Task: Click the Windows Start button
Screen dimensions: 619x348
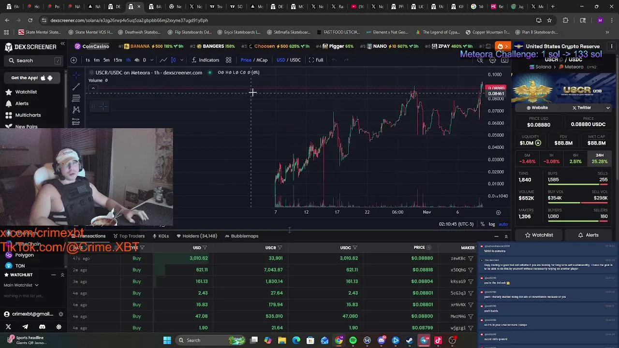Action: 167,340
